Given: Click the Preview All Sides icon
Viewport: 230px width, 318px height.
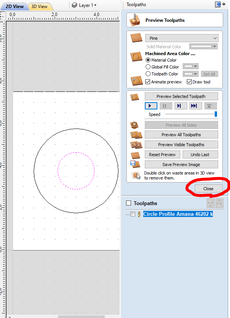Looking at the screenshot, I should (x=134, y=125).
